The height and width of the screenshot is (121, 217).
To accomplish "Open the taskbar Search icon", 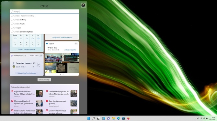I will (94, 118).
